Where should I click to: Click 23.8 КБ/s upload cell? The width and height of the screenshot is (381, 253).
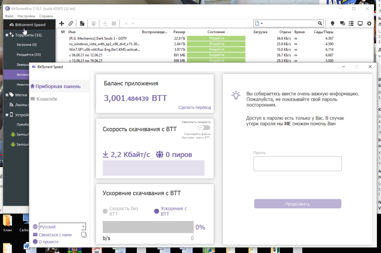(284, 44)
